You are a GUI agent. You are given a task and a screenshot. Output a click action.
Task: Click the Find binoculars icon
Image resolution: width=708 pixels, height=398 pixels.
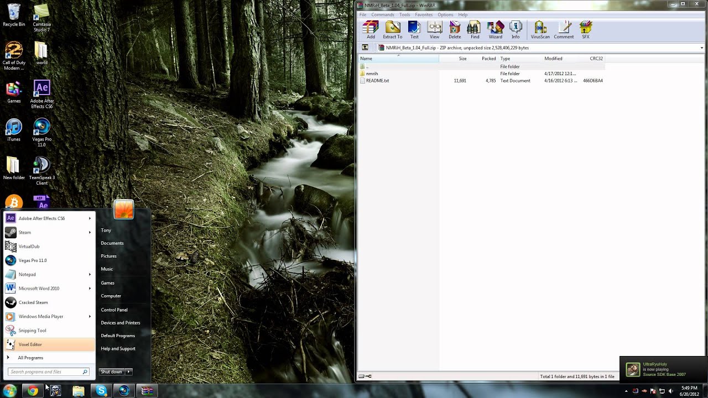(x=475, y=30)
